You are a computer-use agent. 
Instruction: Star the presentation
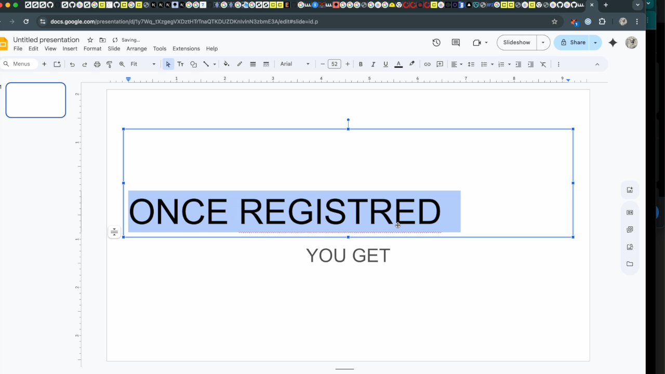tap(90, 40)
